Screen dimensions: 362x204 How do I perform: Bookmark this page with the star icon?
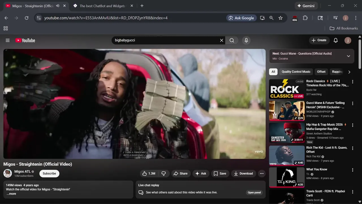pos(281,18)
